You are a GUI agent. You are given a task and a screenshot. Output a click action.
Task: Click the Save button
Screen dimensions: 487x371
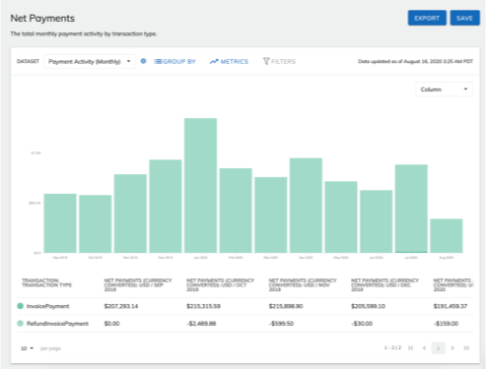click(x=464, y=18)
